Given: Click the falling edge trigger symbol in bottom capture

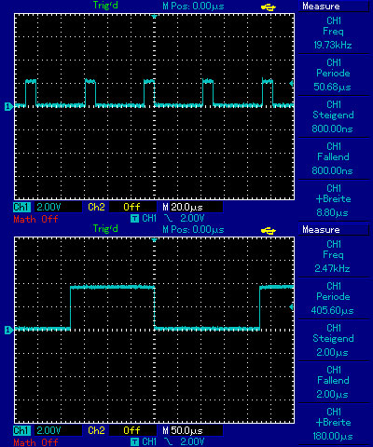Looking at the screenshot, I should 169,441.
